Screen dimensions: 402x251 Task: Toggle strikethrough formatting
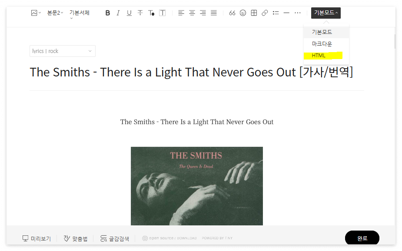tap(140, 13)
